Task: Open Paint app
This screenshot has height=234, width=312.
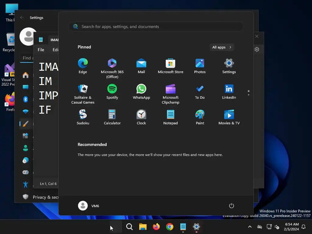Action: 200,117
